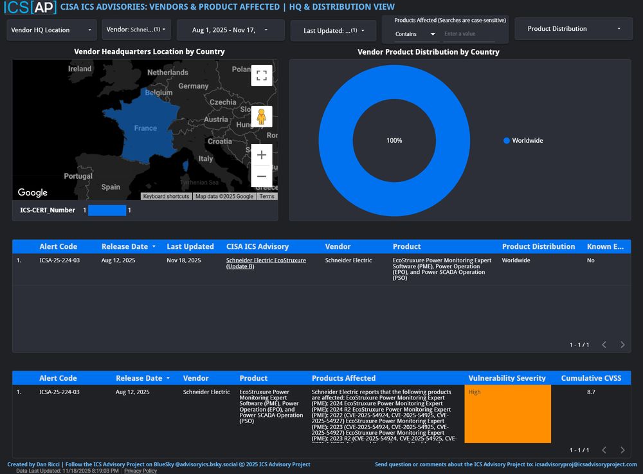Image resolution: width=643 pixels, height=474 pixels.
Task: Sort by Release Date column header
Action: point(125,246)
